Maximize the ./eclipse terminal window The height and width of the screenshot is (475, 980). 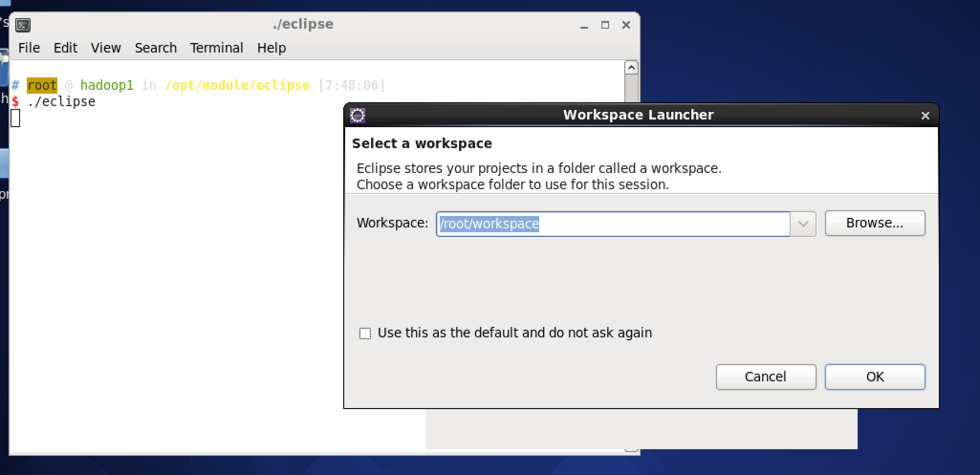[605, 25]
